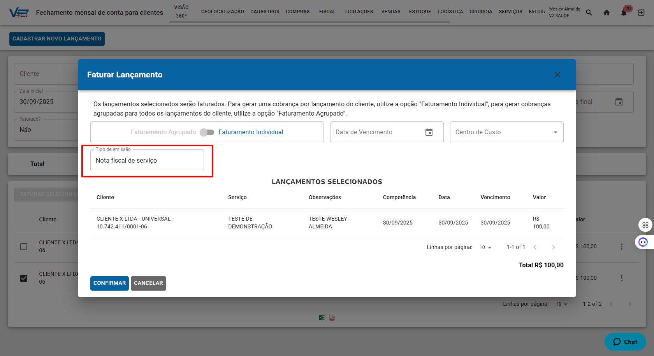Go to home via house icon
654x356 pixels.
(607, 12)
